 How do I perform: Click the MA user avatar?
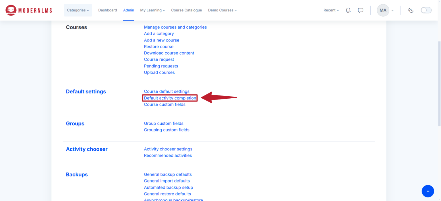click(383, 10)
